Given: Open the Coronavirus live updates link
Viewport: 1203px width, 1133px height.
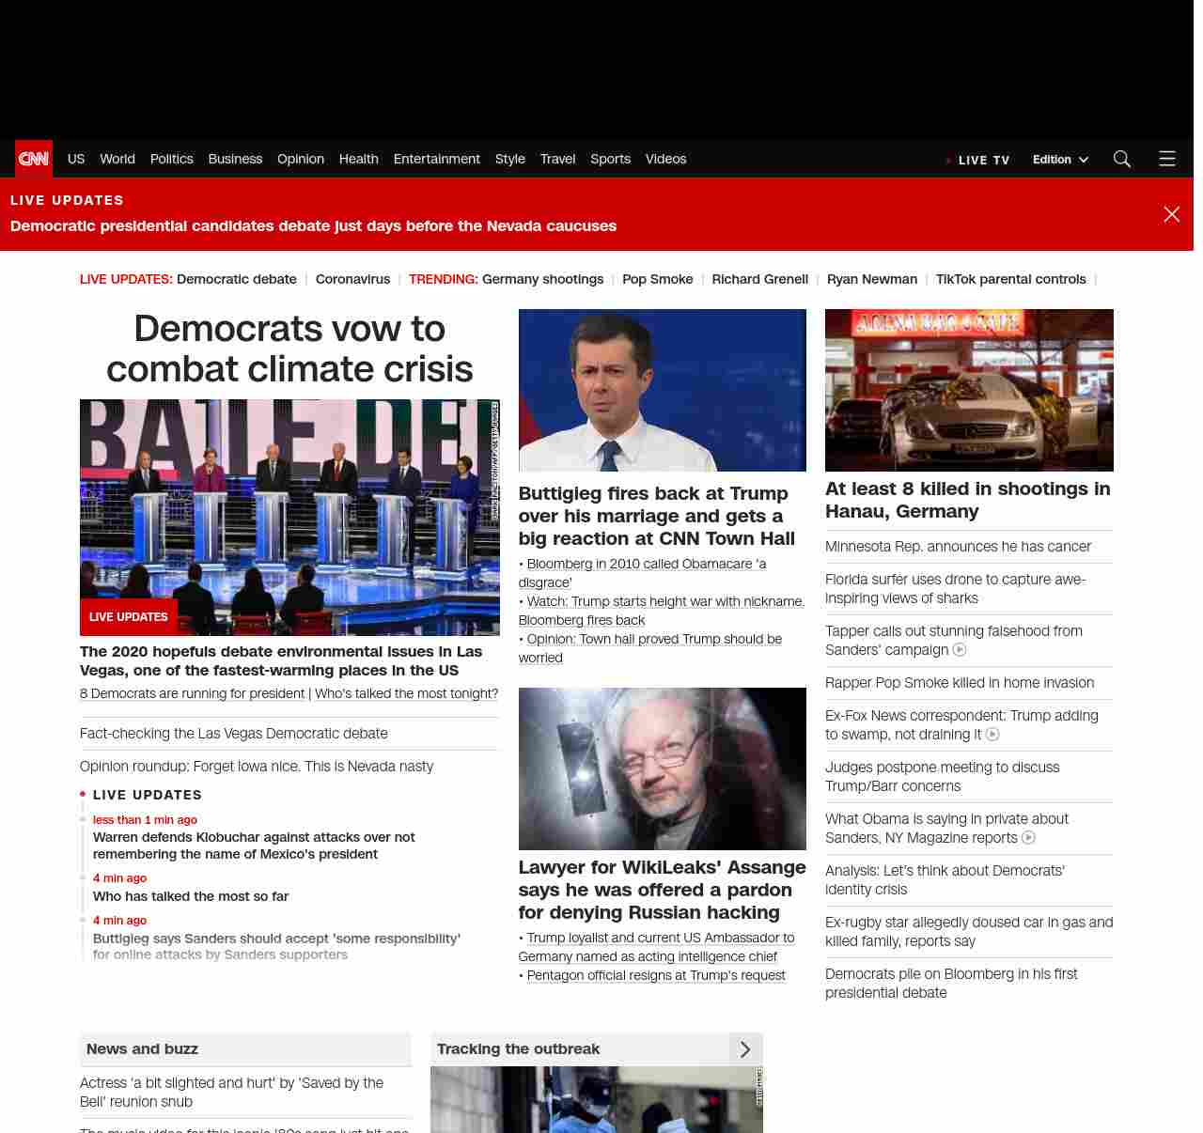Looking at the screenshot, I should pos(352,279).
